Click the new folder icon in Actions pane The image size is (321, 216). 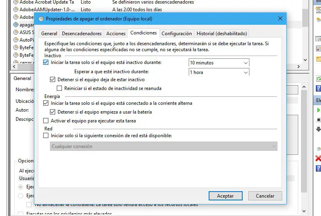point(319,59)
